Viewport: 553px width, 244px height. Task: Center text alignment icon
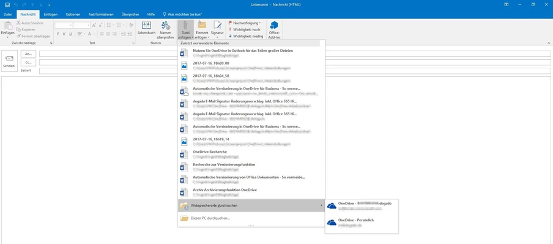(x=108, y=34)
